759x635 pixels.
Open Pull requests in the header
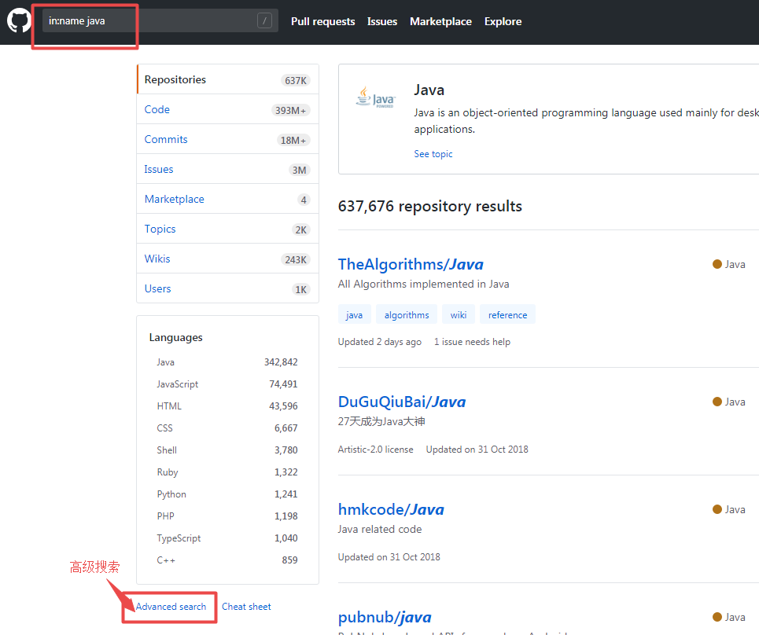322,21
